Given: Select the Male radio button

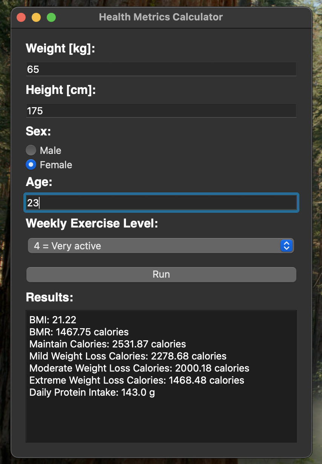Looking at the screenshot, I should pos(31,150).
